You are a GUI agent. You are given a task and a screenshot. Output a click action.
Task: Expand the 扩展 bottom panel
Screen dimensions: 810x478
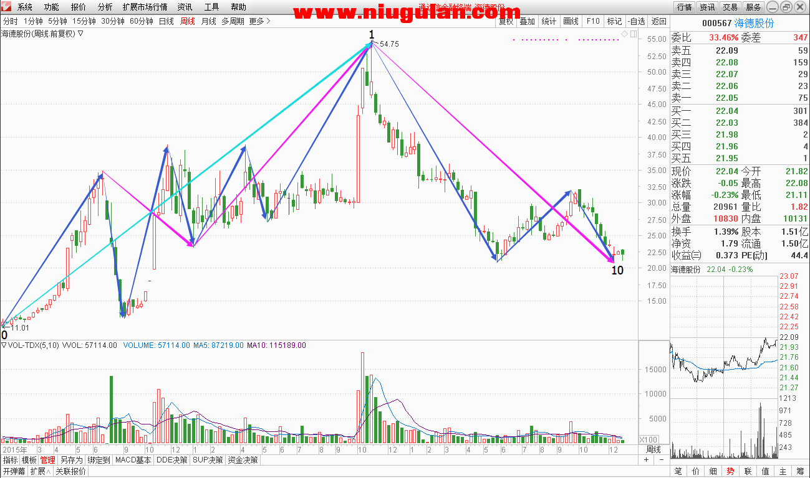coord(40,471)
